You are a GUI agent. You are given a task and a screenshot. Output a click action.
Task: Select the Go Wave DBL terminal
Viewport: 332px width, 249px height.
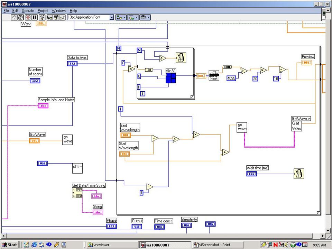click(34, 141)
